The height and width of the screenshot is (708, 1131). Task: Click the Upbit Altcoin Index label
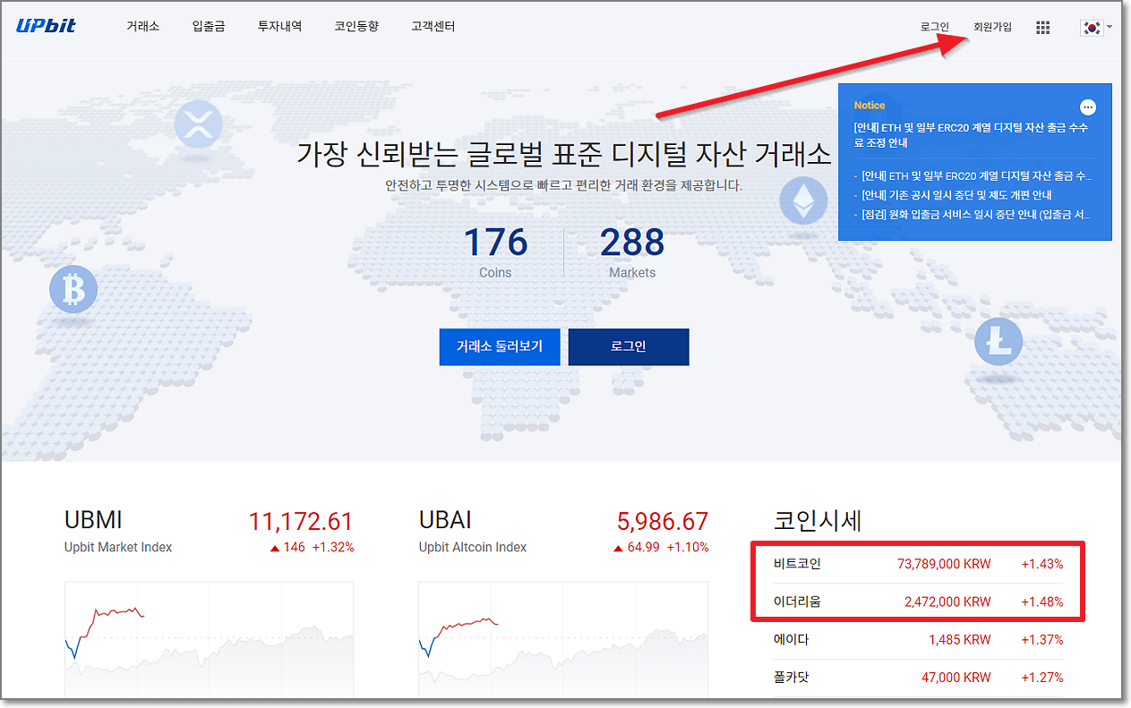pyautogui.click(x=473, y=547)
